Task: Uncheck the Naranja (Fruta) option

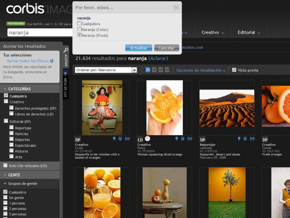Action: pos(80,34)
